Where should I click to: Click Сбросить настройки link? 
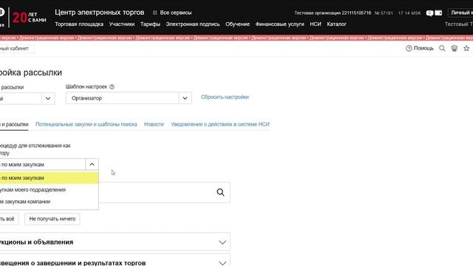pos(225,97)
